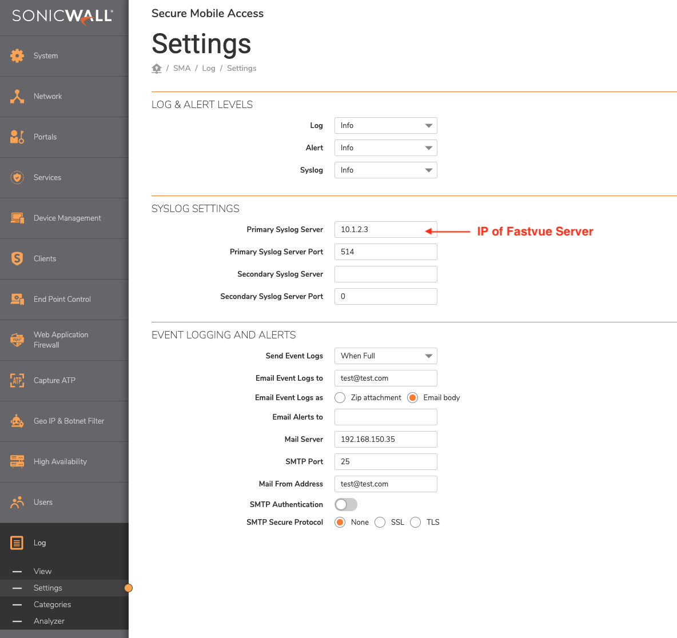Open the Network section icon
This screenshot has height=638, width=677.
[17, 96]
